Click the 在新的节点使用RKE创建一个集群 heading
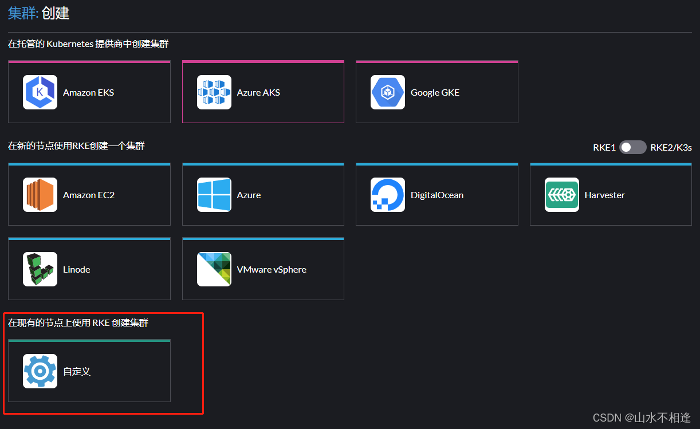The width and height of the screenshot is (700, 429). click(76, 146)
